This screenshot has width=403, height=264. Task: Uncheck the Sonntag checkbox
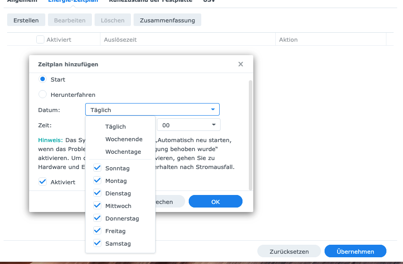(97, 168)
